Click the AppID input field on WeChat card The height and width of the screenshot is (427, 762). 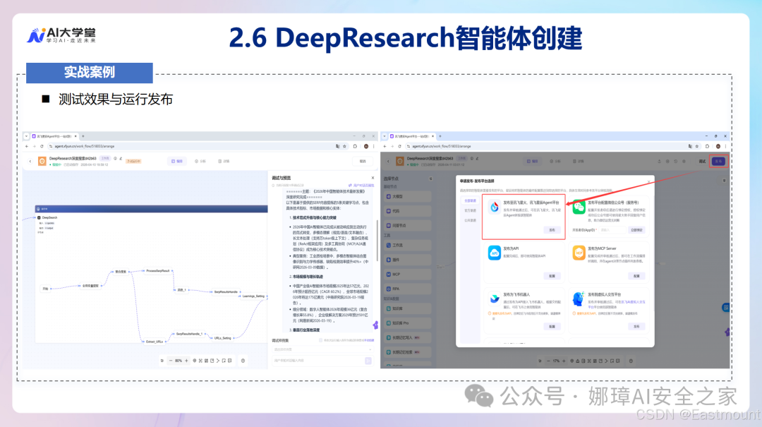[612, 230]
